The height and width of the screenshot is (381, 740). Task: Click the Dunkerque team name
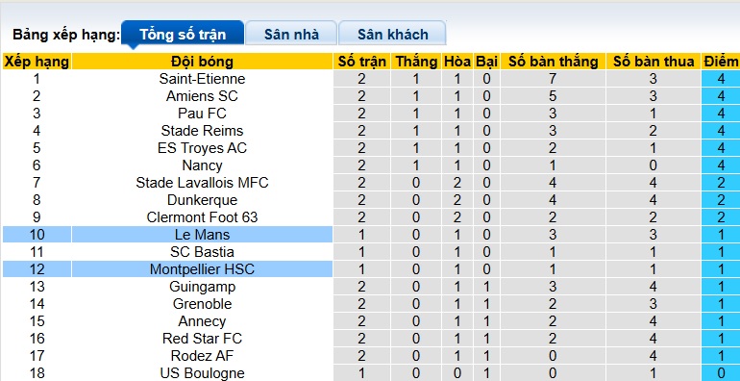click(202, 200)
